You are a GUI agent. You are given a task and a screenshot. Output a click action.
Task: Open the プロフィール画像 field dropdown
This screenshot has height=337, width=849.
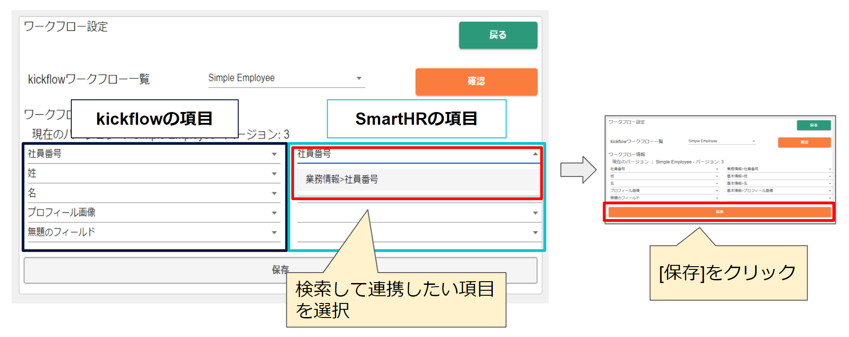(154, 213)
